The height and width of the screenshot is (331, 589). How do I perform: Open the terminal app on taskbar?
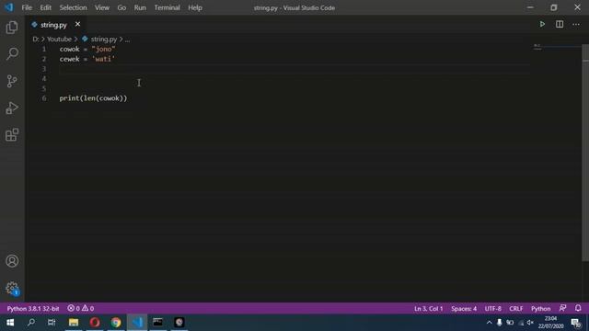157,323
